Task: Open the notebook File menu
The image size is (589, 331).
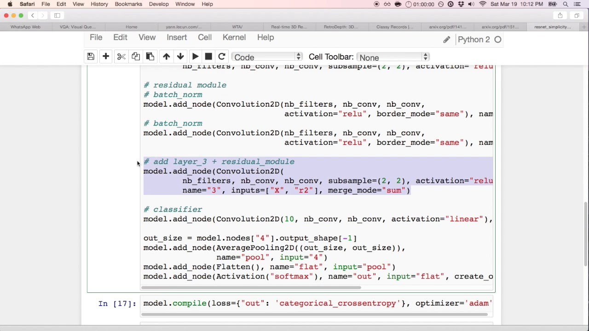Action: tap(96, 37)
